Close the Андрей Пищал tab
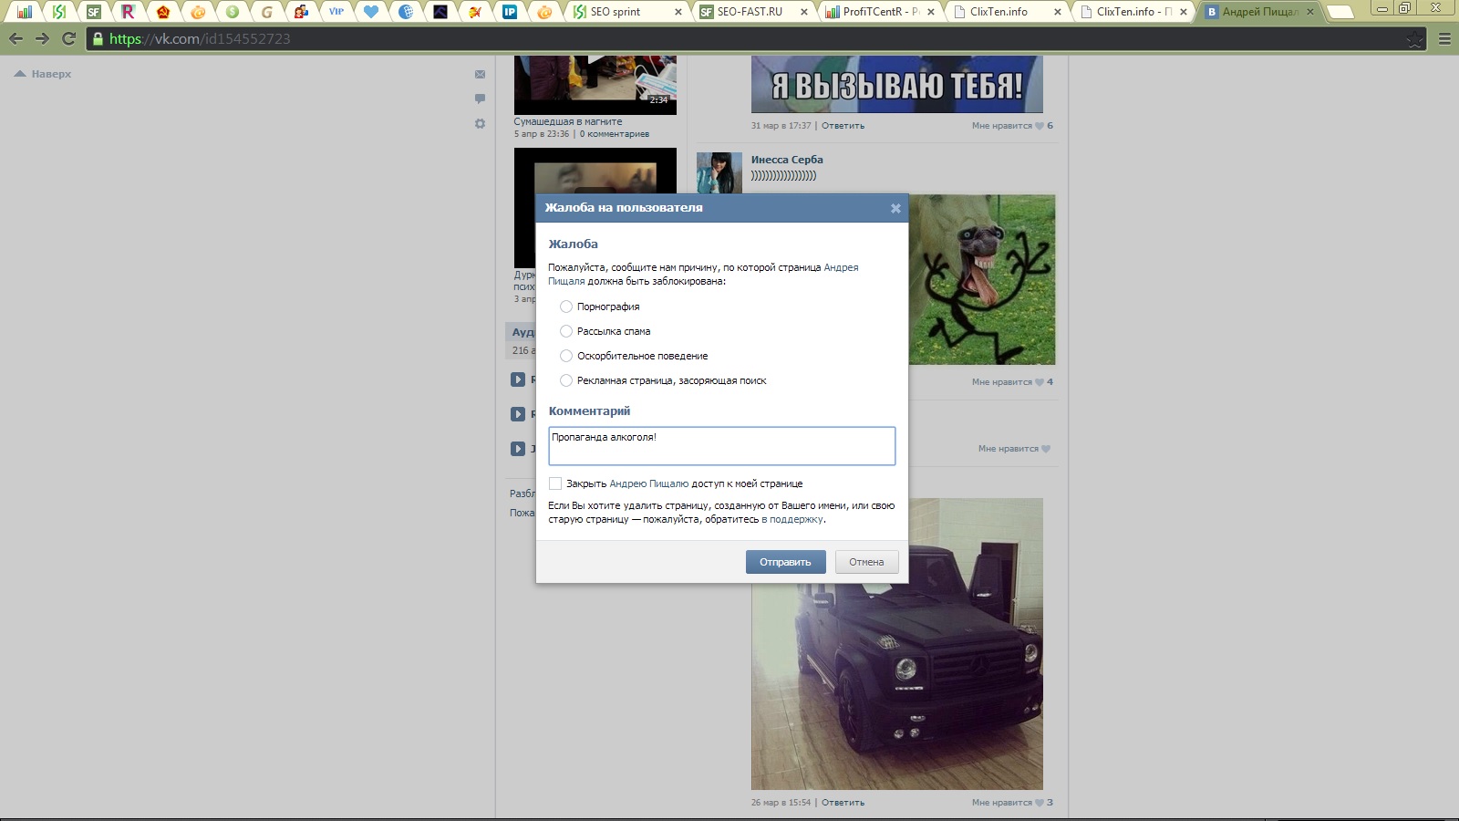1459x821 pixels. tap(1310, 12)
